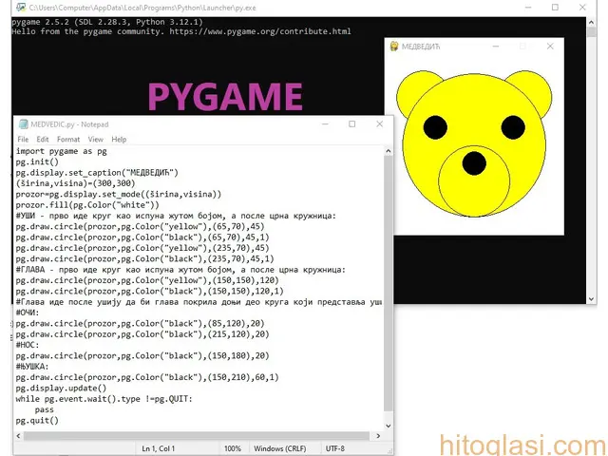Click the 100% zoom indicator in Notepad status bar

[x=232, y=448]
